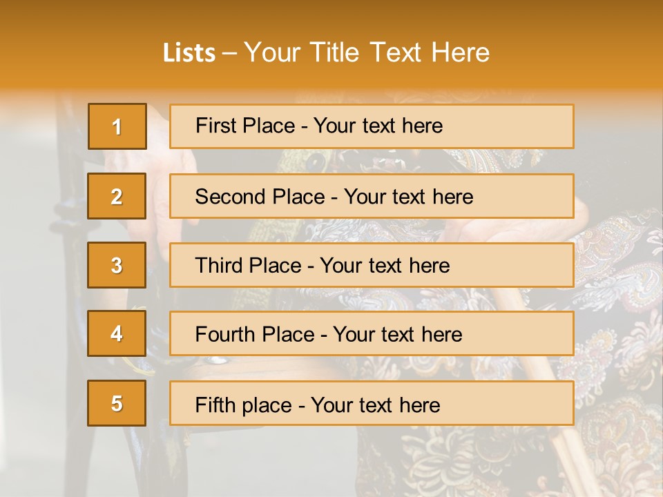The height and width of the screenshot is (497, 663).
Task: Click the words Fifth place
Action: point(244,405)
